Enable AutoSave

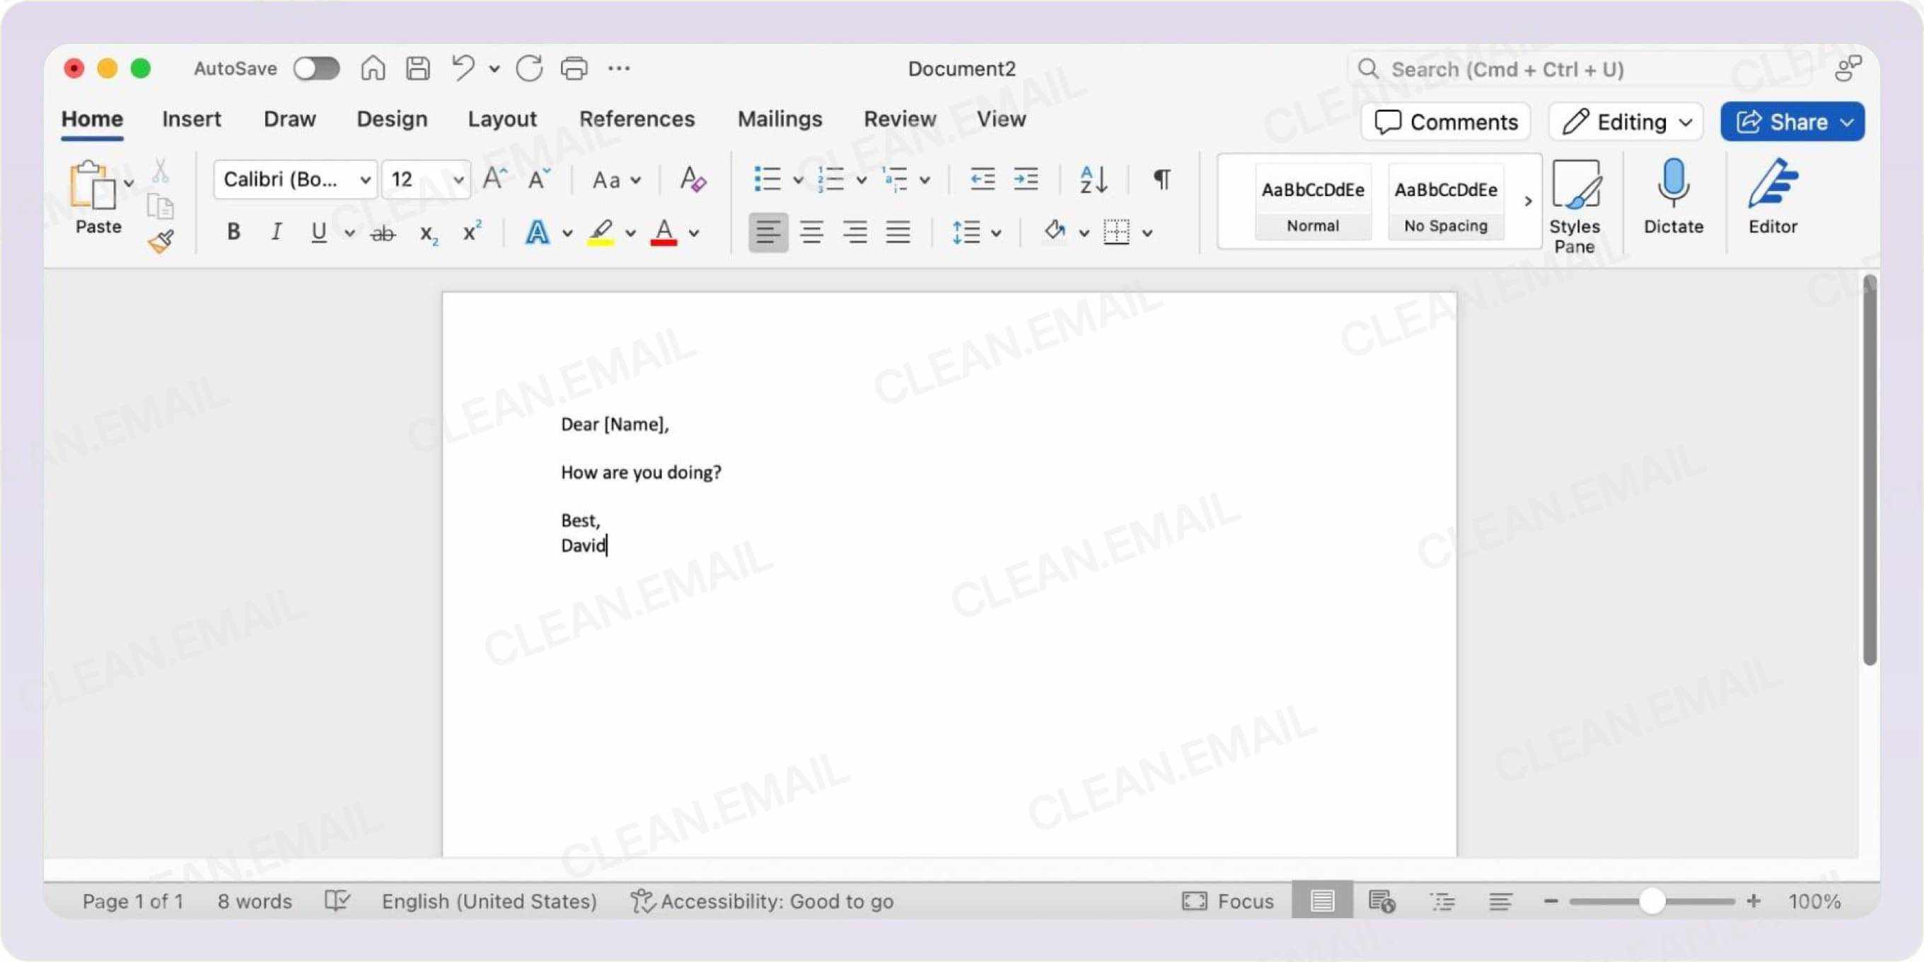click(317, 68)
